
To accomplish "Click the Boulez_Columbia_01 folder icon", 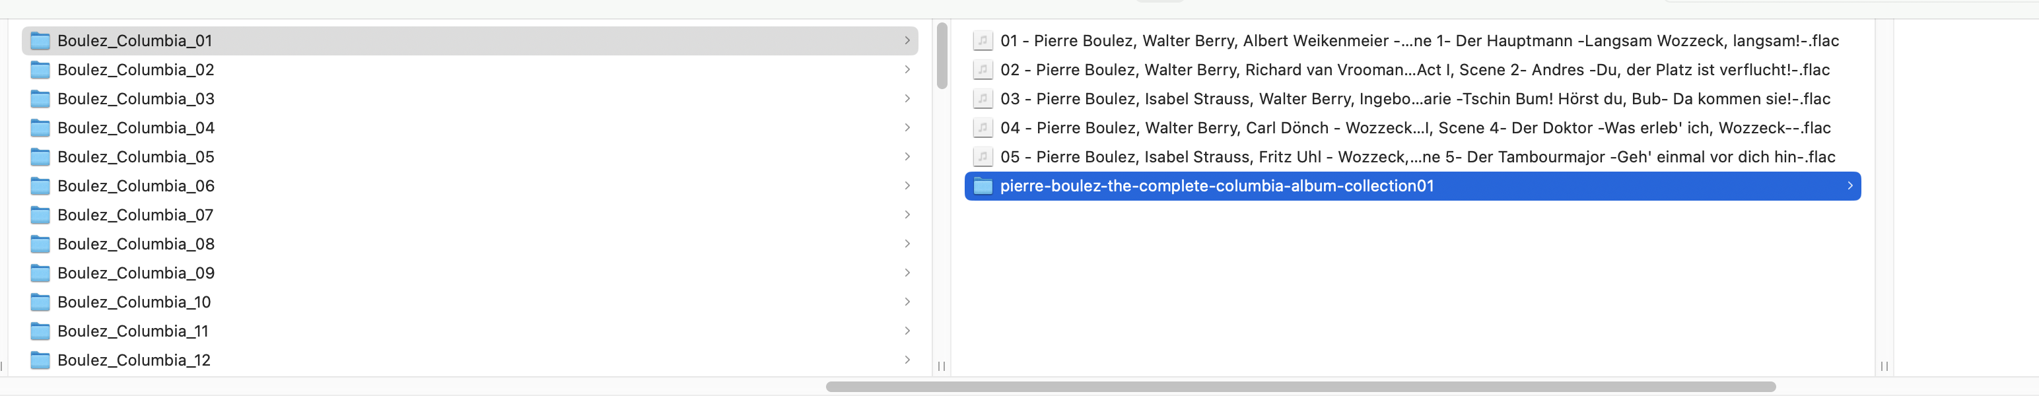I will (x=40, y=40).
